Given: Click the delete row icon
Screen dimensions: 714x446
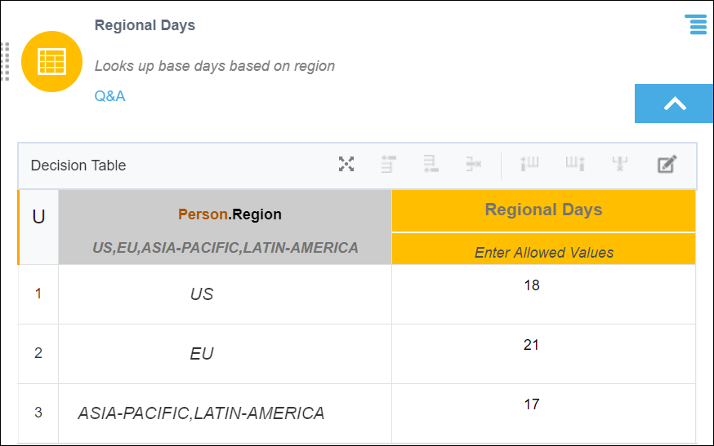Looking at the screenshot, I should coord(474,165).
